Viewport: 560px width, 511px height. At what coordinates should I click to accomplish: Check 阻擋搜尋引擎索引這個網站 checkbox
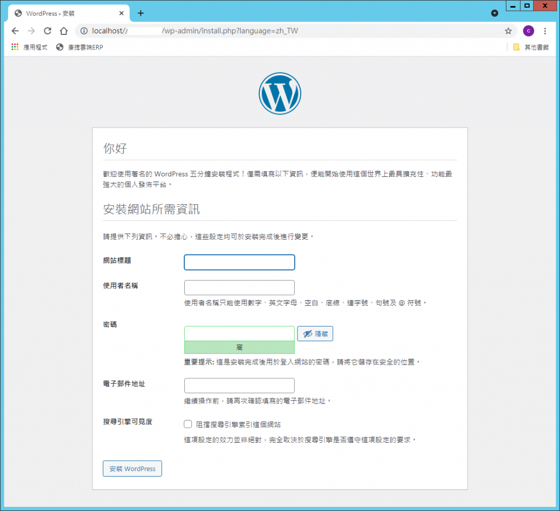pyautogui.click(x=188, y=424)
